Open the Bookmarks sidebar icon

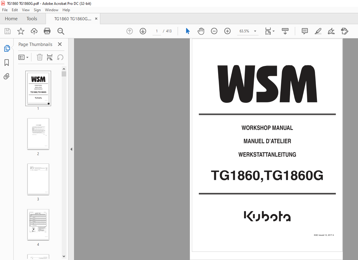7,62
